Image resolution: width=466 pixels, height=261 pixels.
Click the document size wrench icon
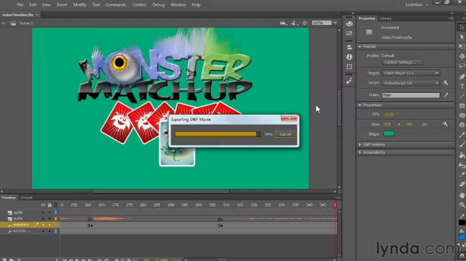(445, 124)
